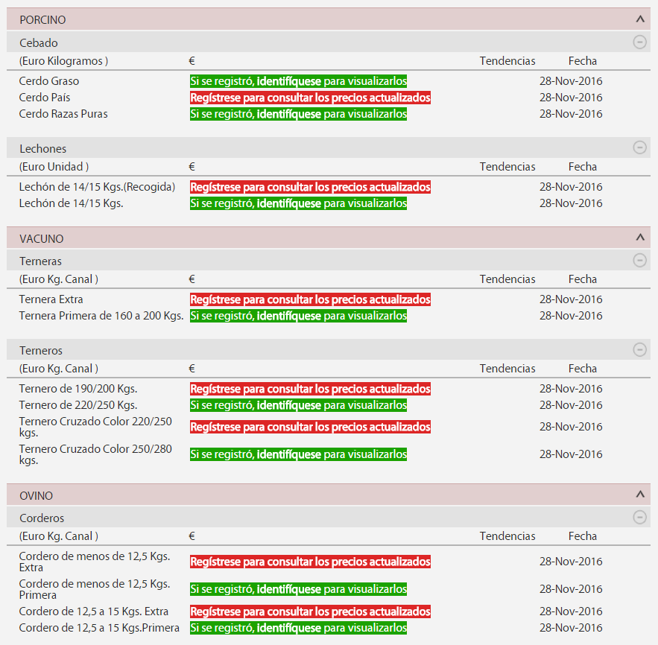Minimize the Corderos subsection minus icon
Screen dimensions: 658x645
[x=639, y=517]
